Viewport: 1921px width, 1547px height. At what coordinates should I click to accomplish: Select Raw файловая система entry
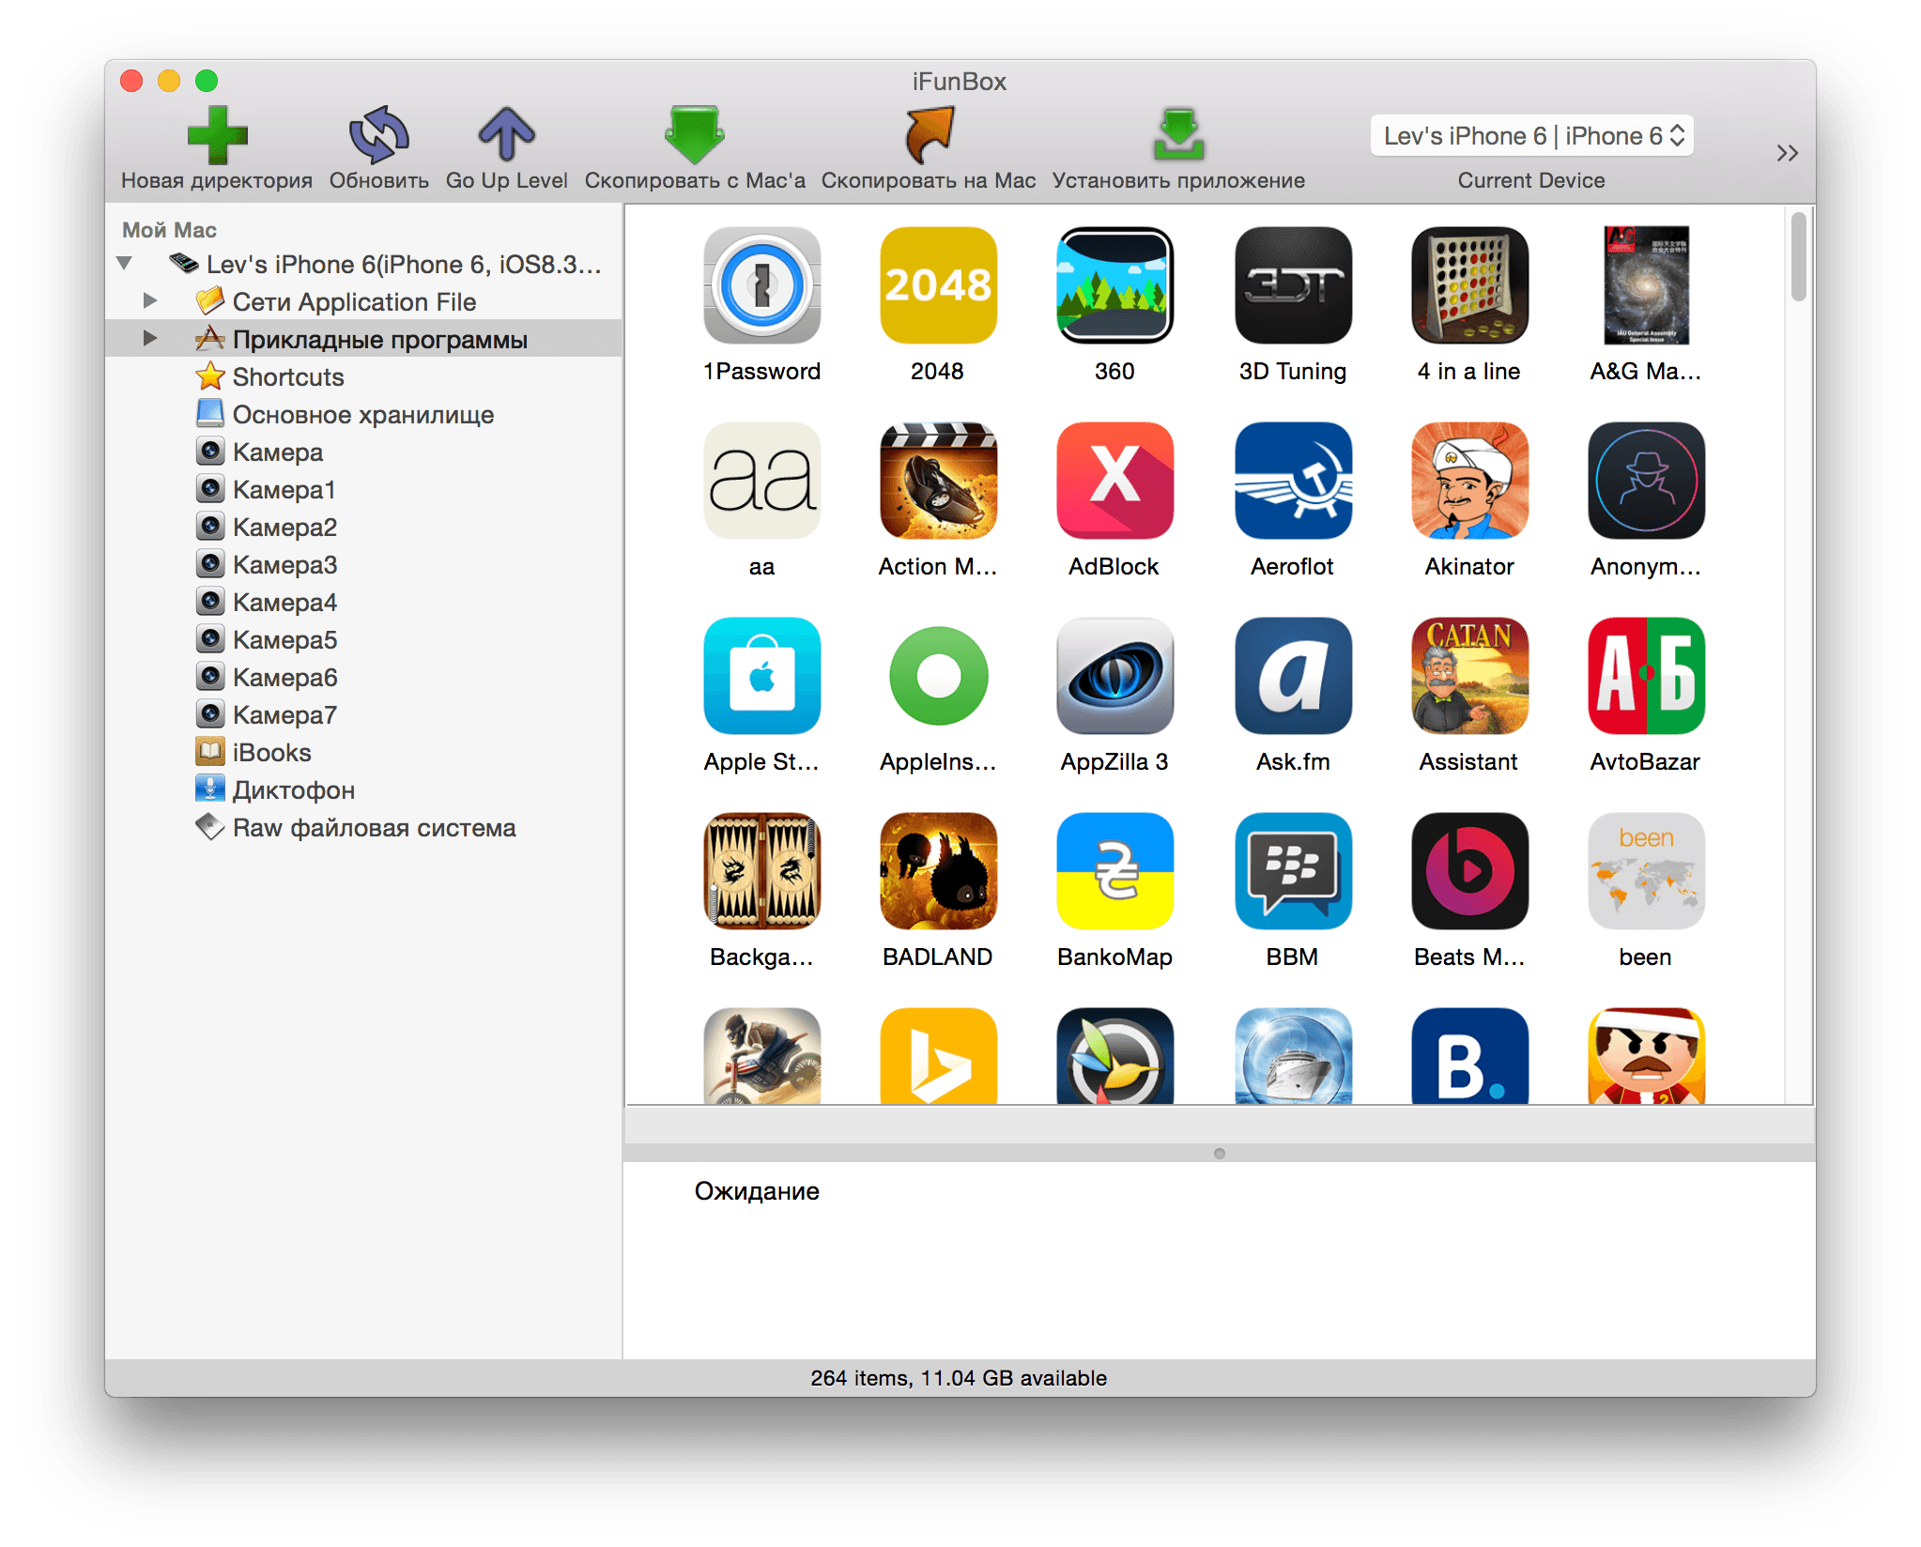pyautogui.click(x=374, y=828)
